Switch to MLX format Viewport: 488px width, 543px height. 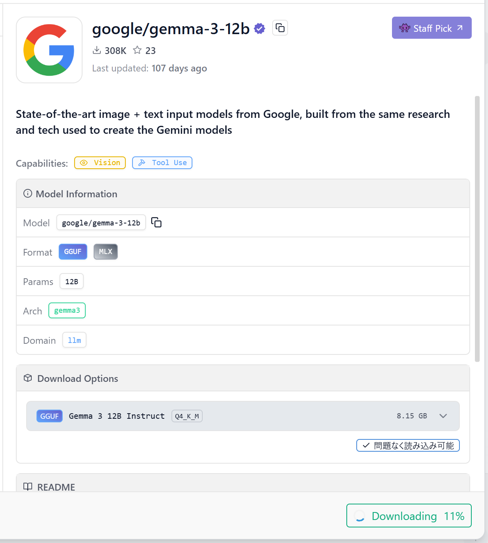[106, 252]
